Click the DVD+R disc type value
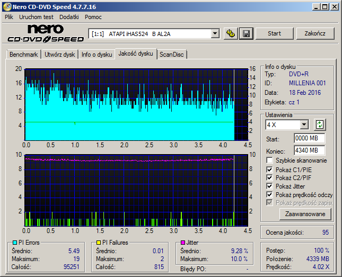The height and width of the screenshot is (277, 342). 299,74
